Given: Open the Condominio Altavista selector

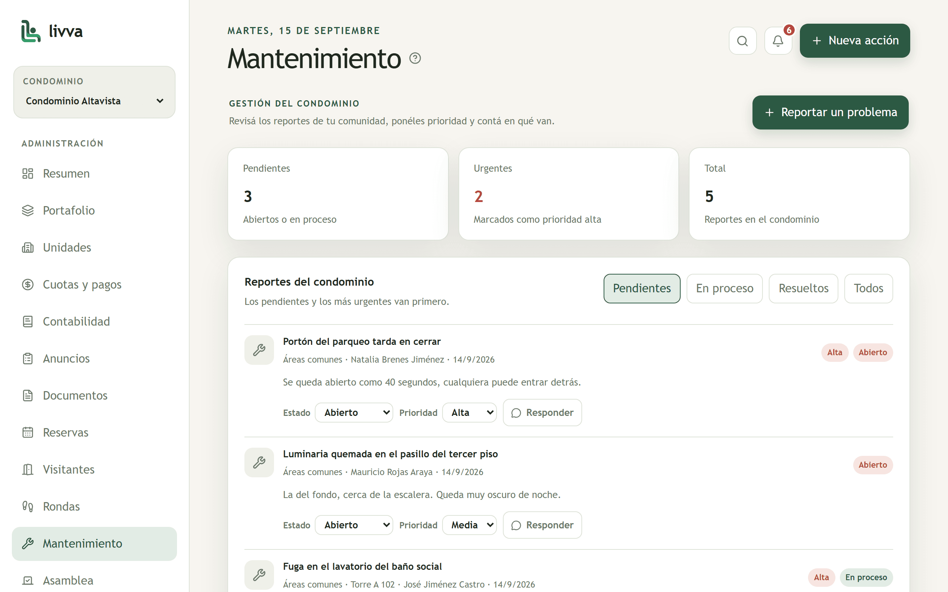Looking at the screenshot, I should pos(94,101).
